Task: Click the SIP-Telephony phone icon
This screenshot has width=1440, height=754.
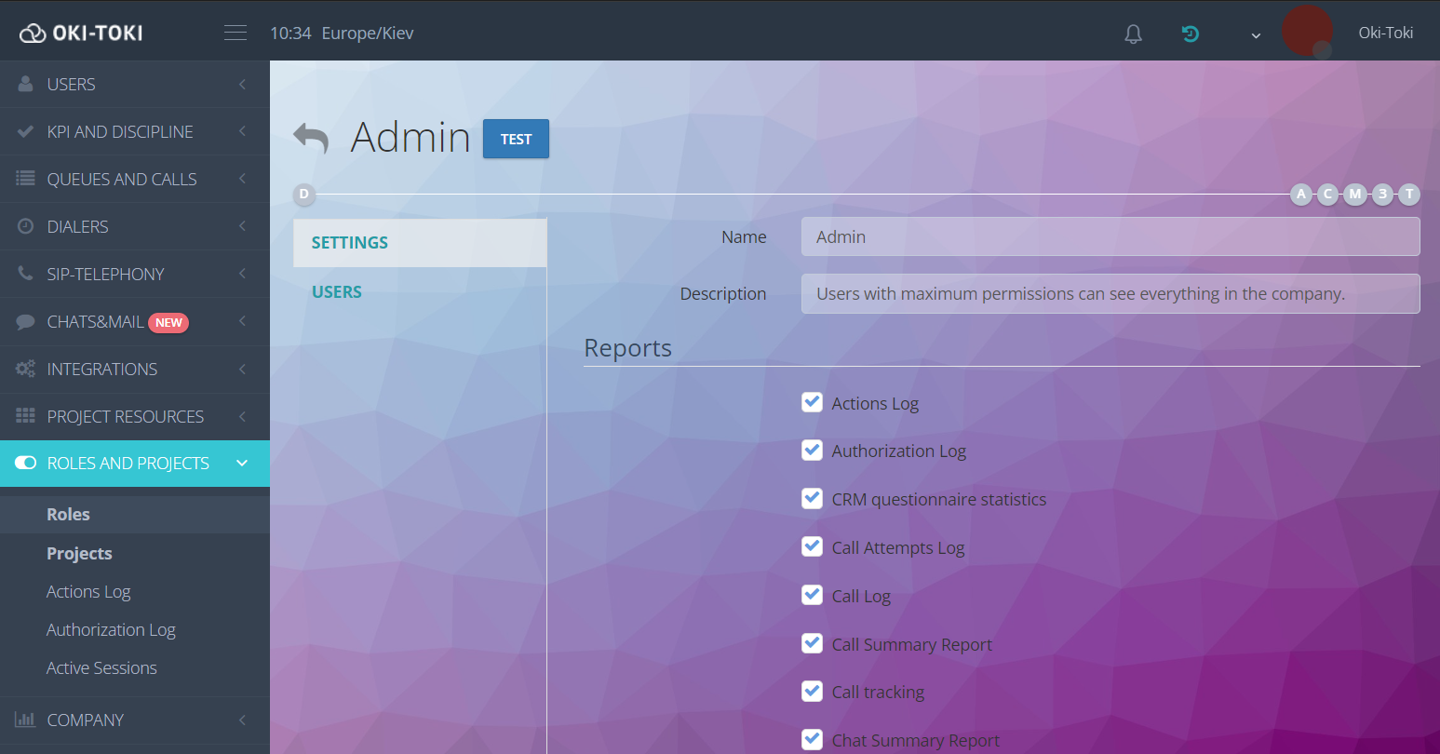Action: [26, 274]
